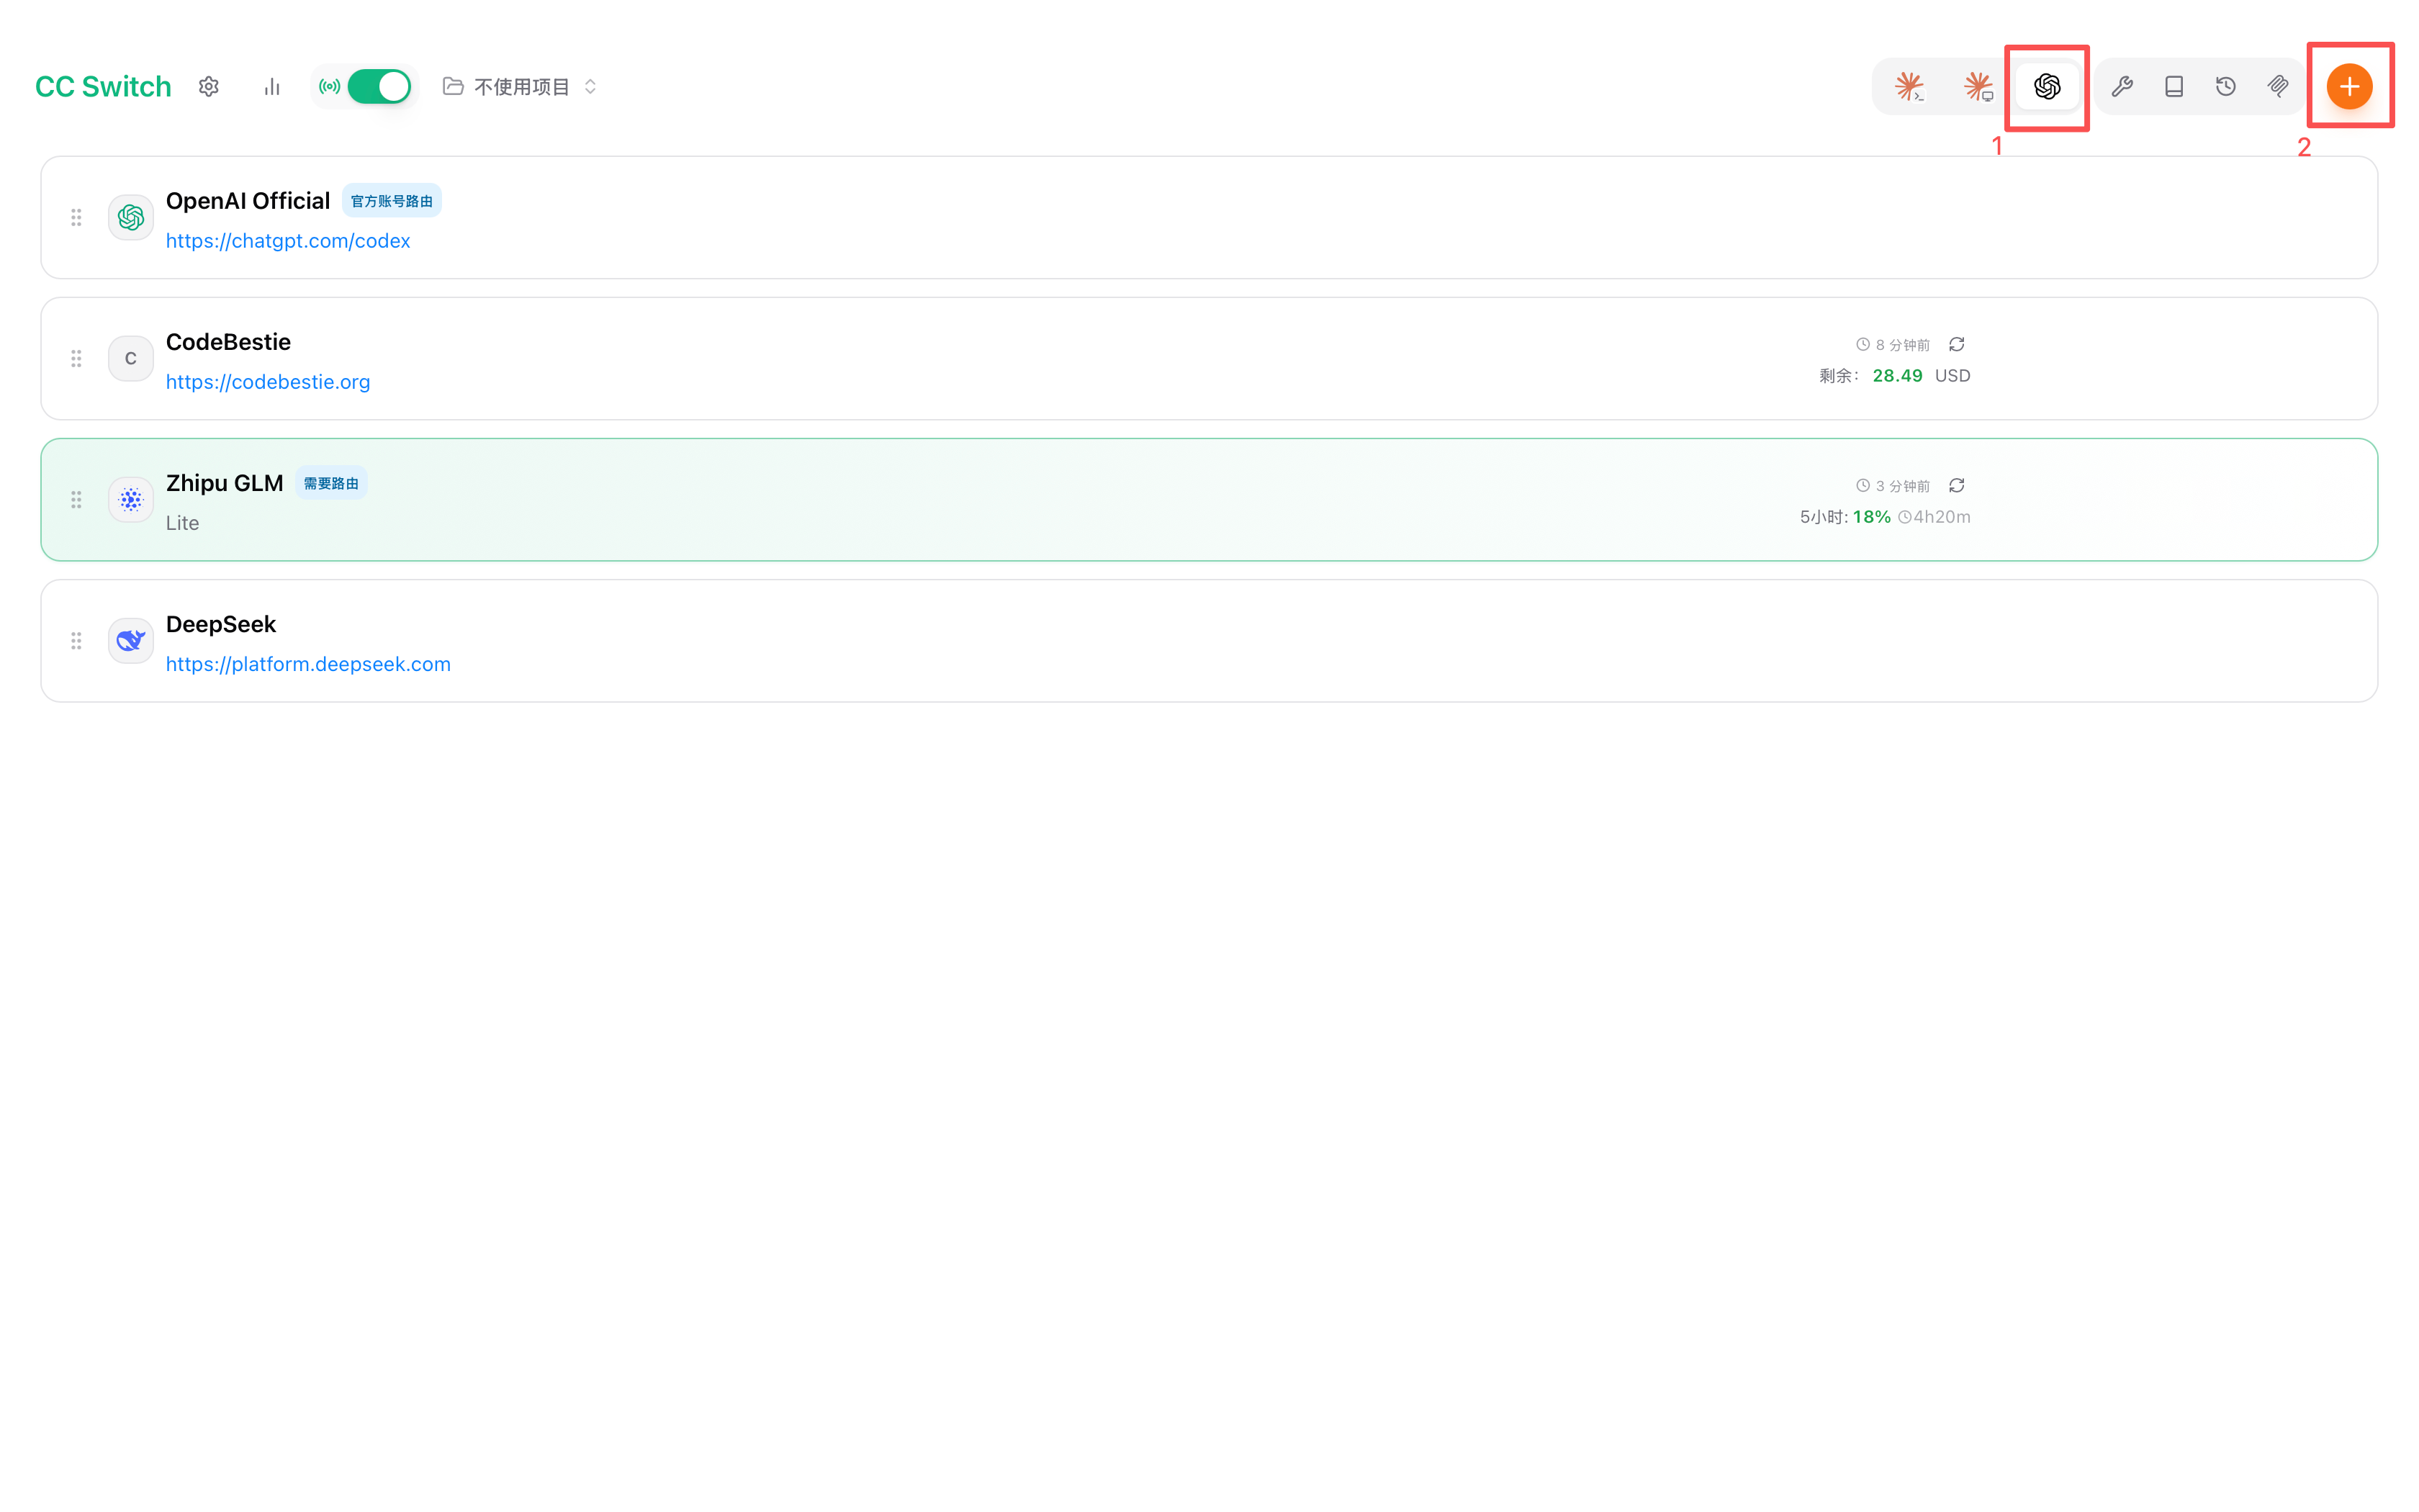Select the CodeBestie provider name

[228, 342]
